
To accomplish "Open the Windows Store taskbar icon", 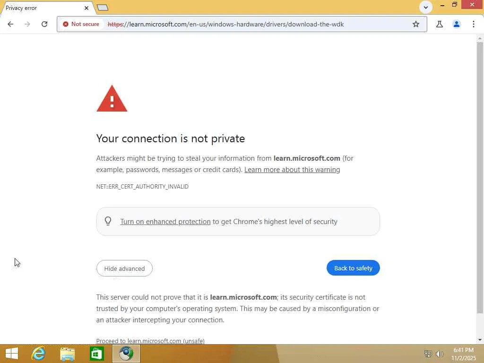I will coord(97,353).
